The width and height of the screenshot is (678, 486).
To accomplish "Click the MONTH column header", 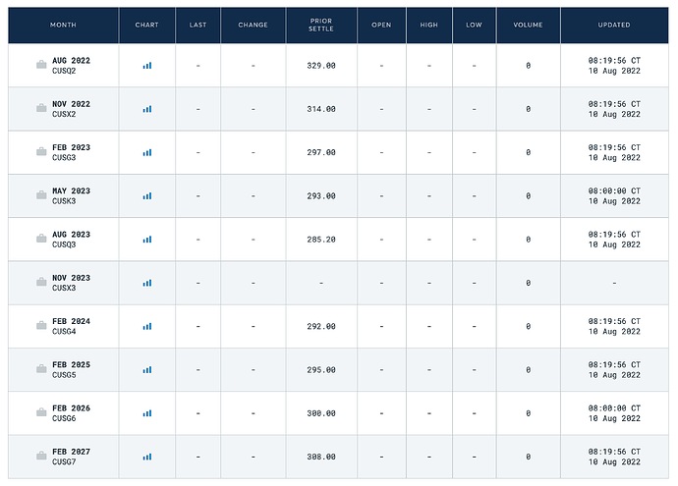I will 63,26.
